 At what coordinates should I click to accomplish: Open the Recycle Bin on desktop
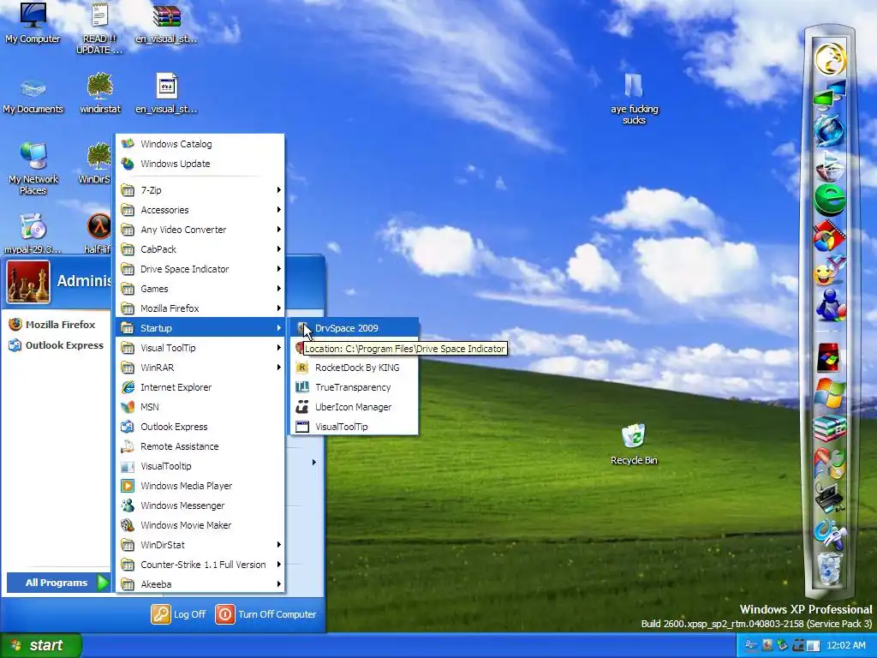tap(633, 445)
